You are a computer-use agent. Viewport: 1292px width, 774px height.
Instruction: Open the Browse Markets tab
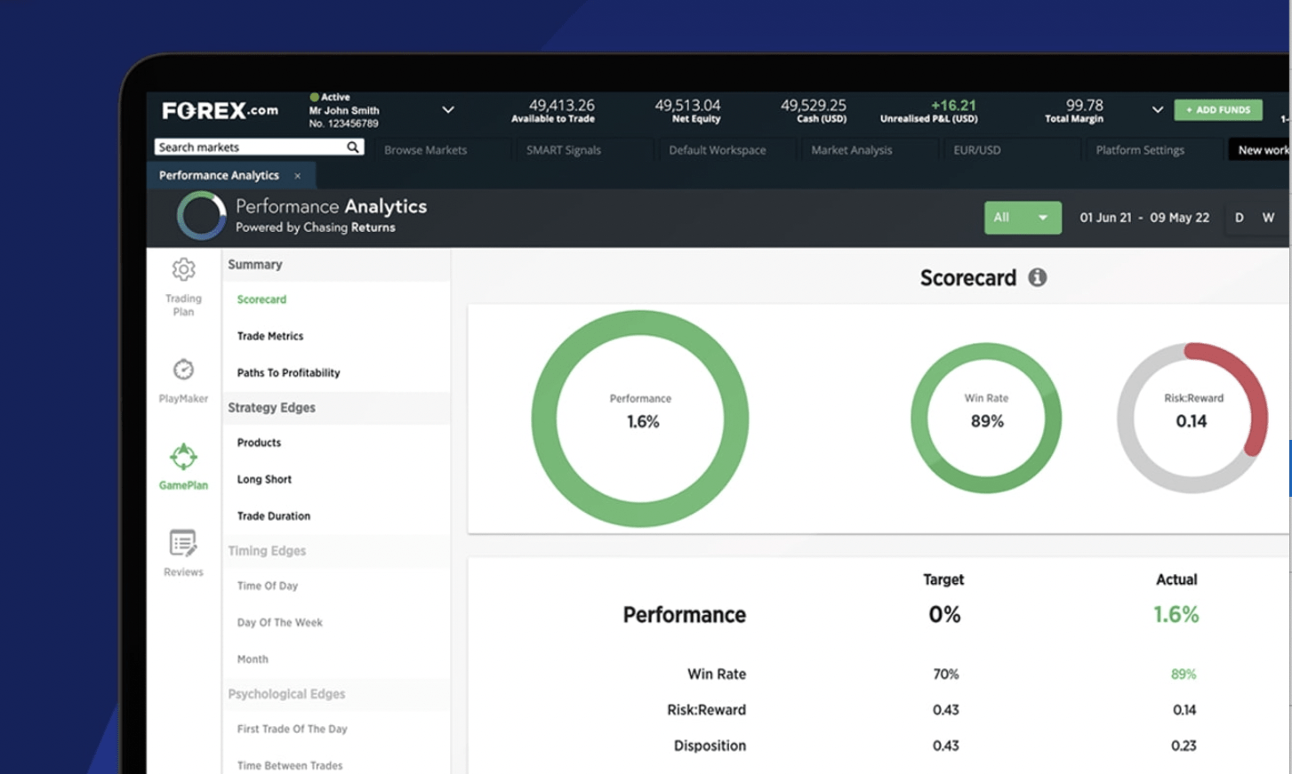pos(425,150)
